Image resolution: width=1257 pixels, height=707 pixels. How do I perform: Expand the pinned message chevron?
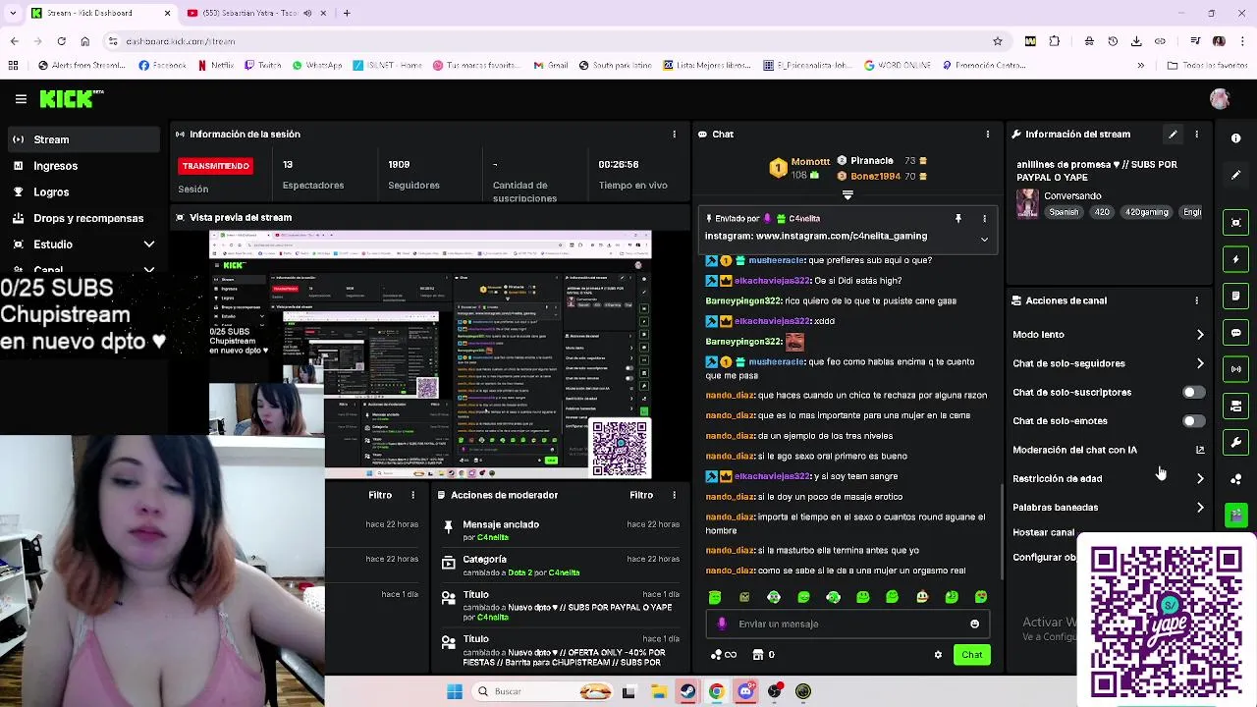984,239
